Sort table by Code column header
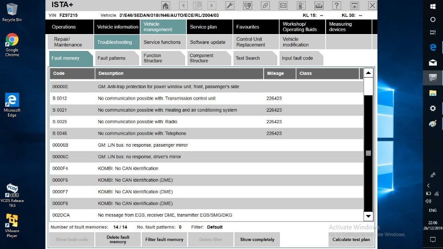443x249 pixels. coord(72,74)
